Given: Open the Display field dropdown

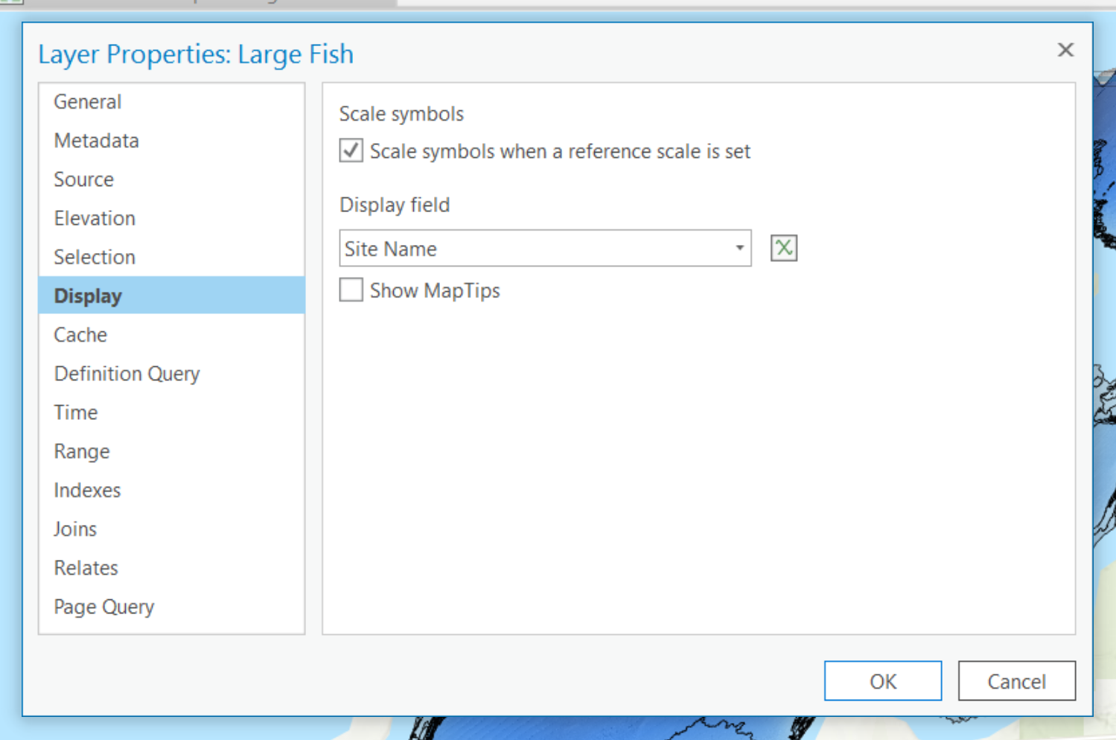Looking at the screenshot, I should pos(739,248).
